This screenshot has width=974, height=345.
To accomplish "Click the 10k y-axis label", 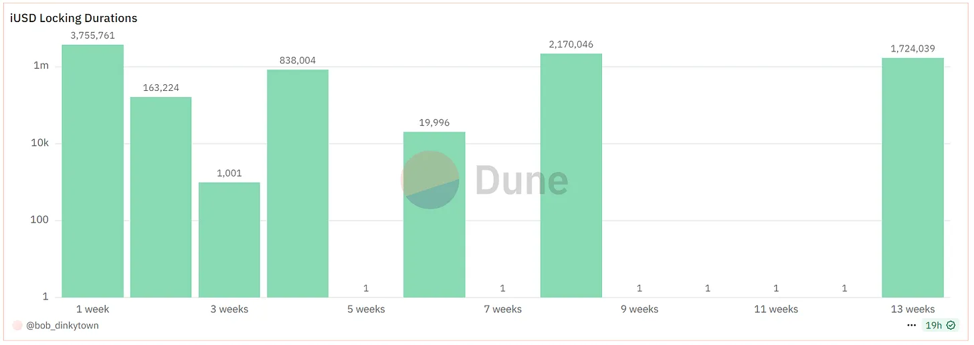I will point(40,143).
